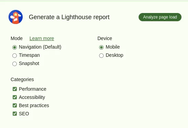The height and width of the screenshot is (128, 188).
Task: Select the Snapshot mode radio circle
Action: [x=15, y=64]
